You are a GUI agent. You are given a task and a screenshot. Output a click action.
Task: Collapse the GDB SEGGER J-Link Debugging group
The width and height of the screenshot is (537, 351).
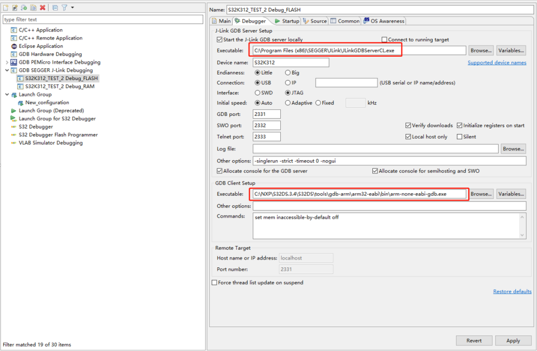click(7, 70)
